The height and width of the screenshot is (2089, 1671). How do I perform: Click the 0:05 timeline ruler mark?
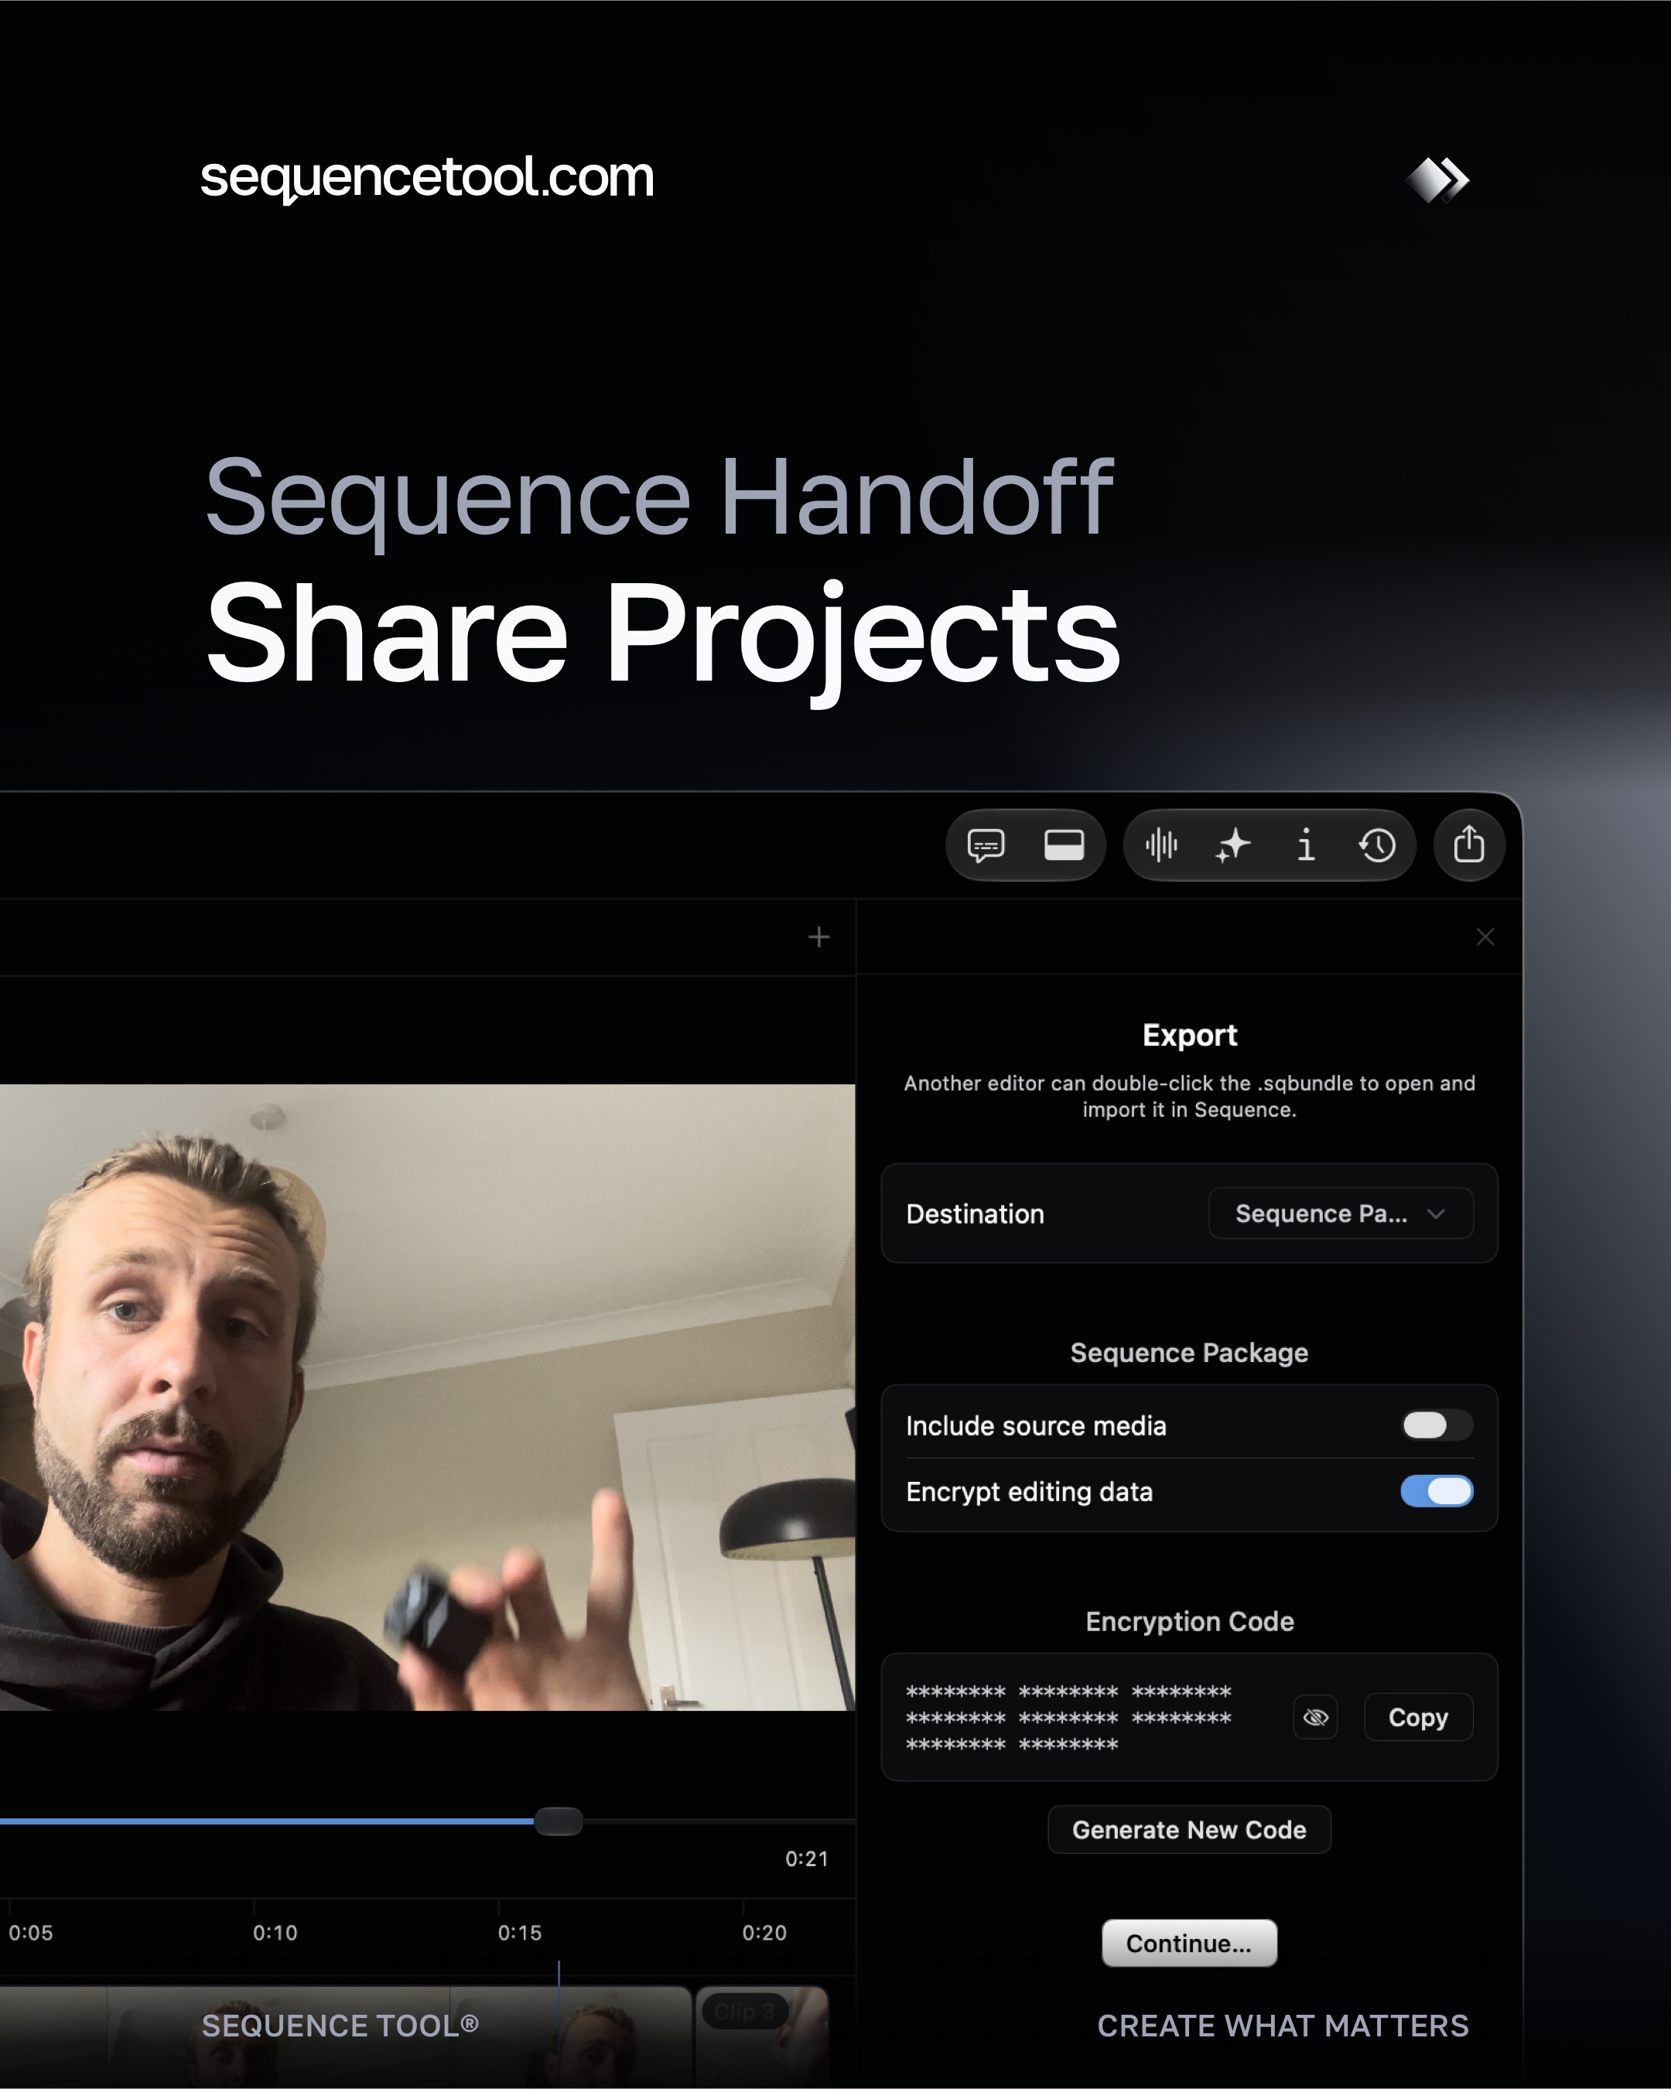(x=31, y=1933)
